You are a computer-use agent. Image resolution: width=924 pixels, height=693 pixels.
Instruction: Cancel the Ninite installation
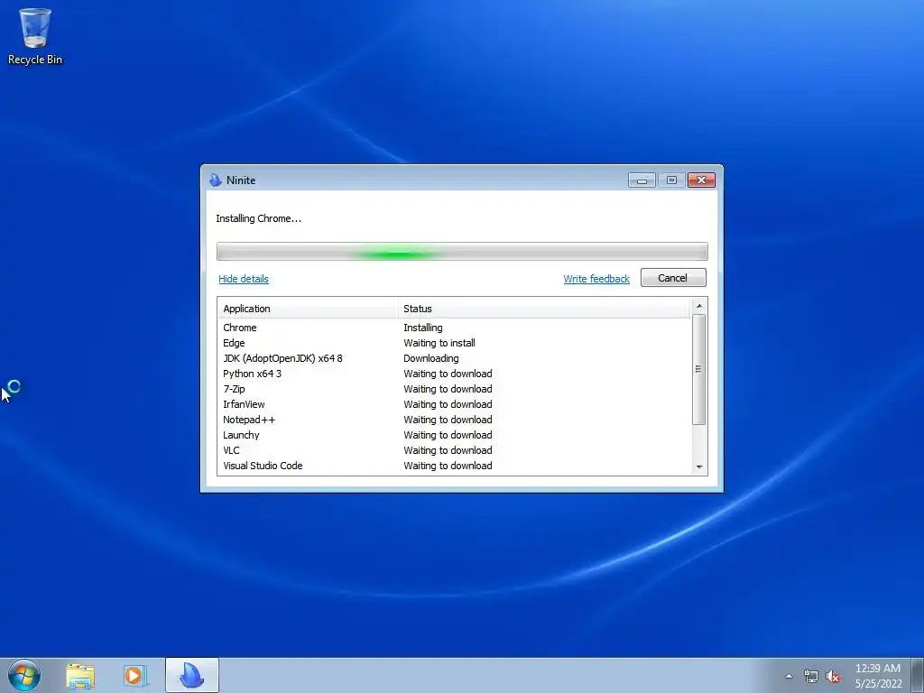673,278
